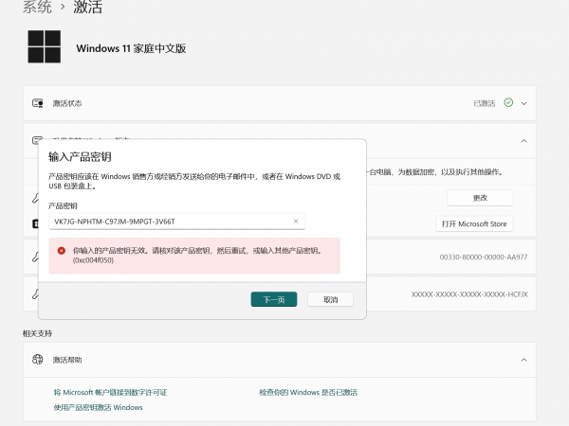
Task: Click the Windows 11 家庭中文版 title
Action: pyautogui.click(x=131, y=48)
